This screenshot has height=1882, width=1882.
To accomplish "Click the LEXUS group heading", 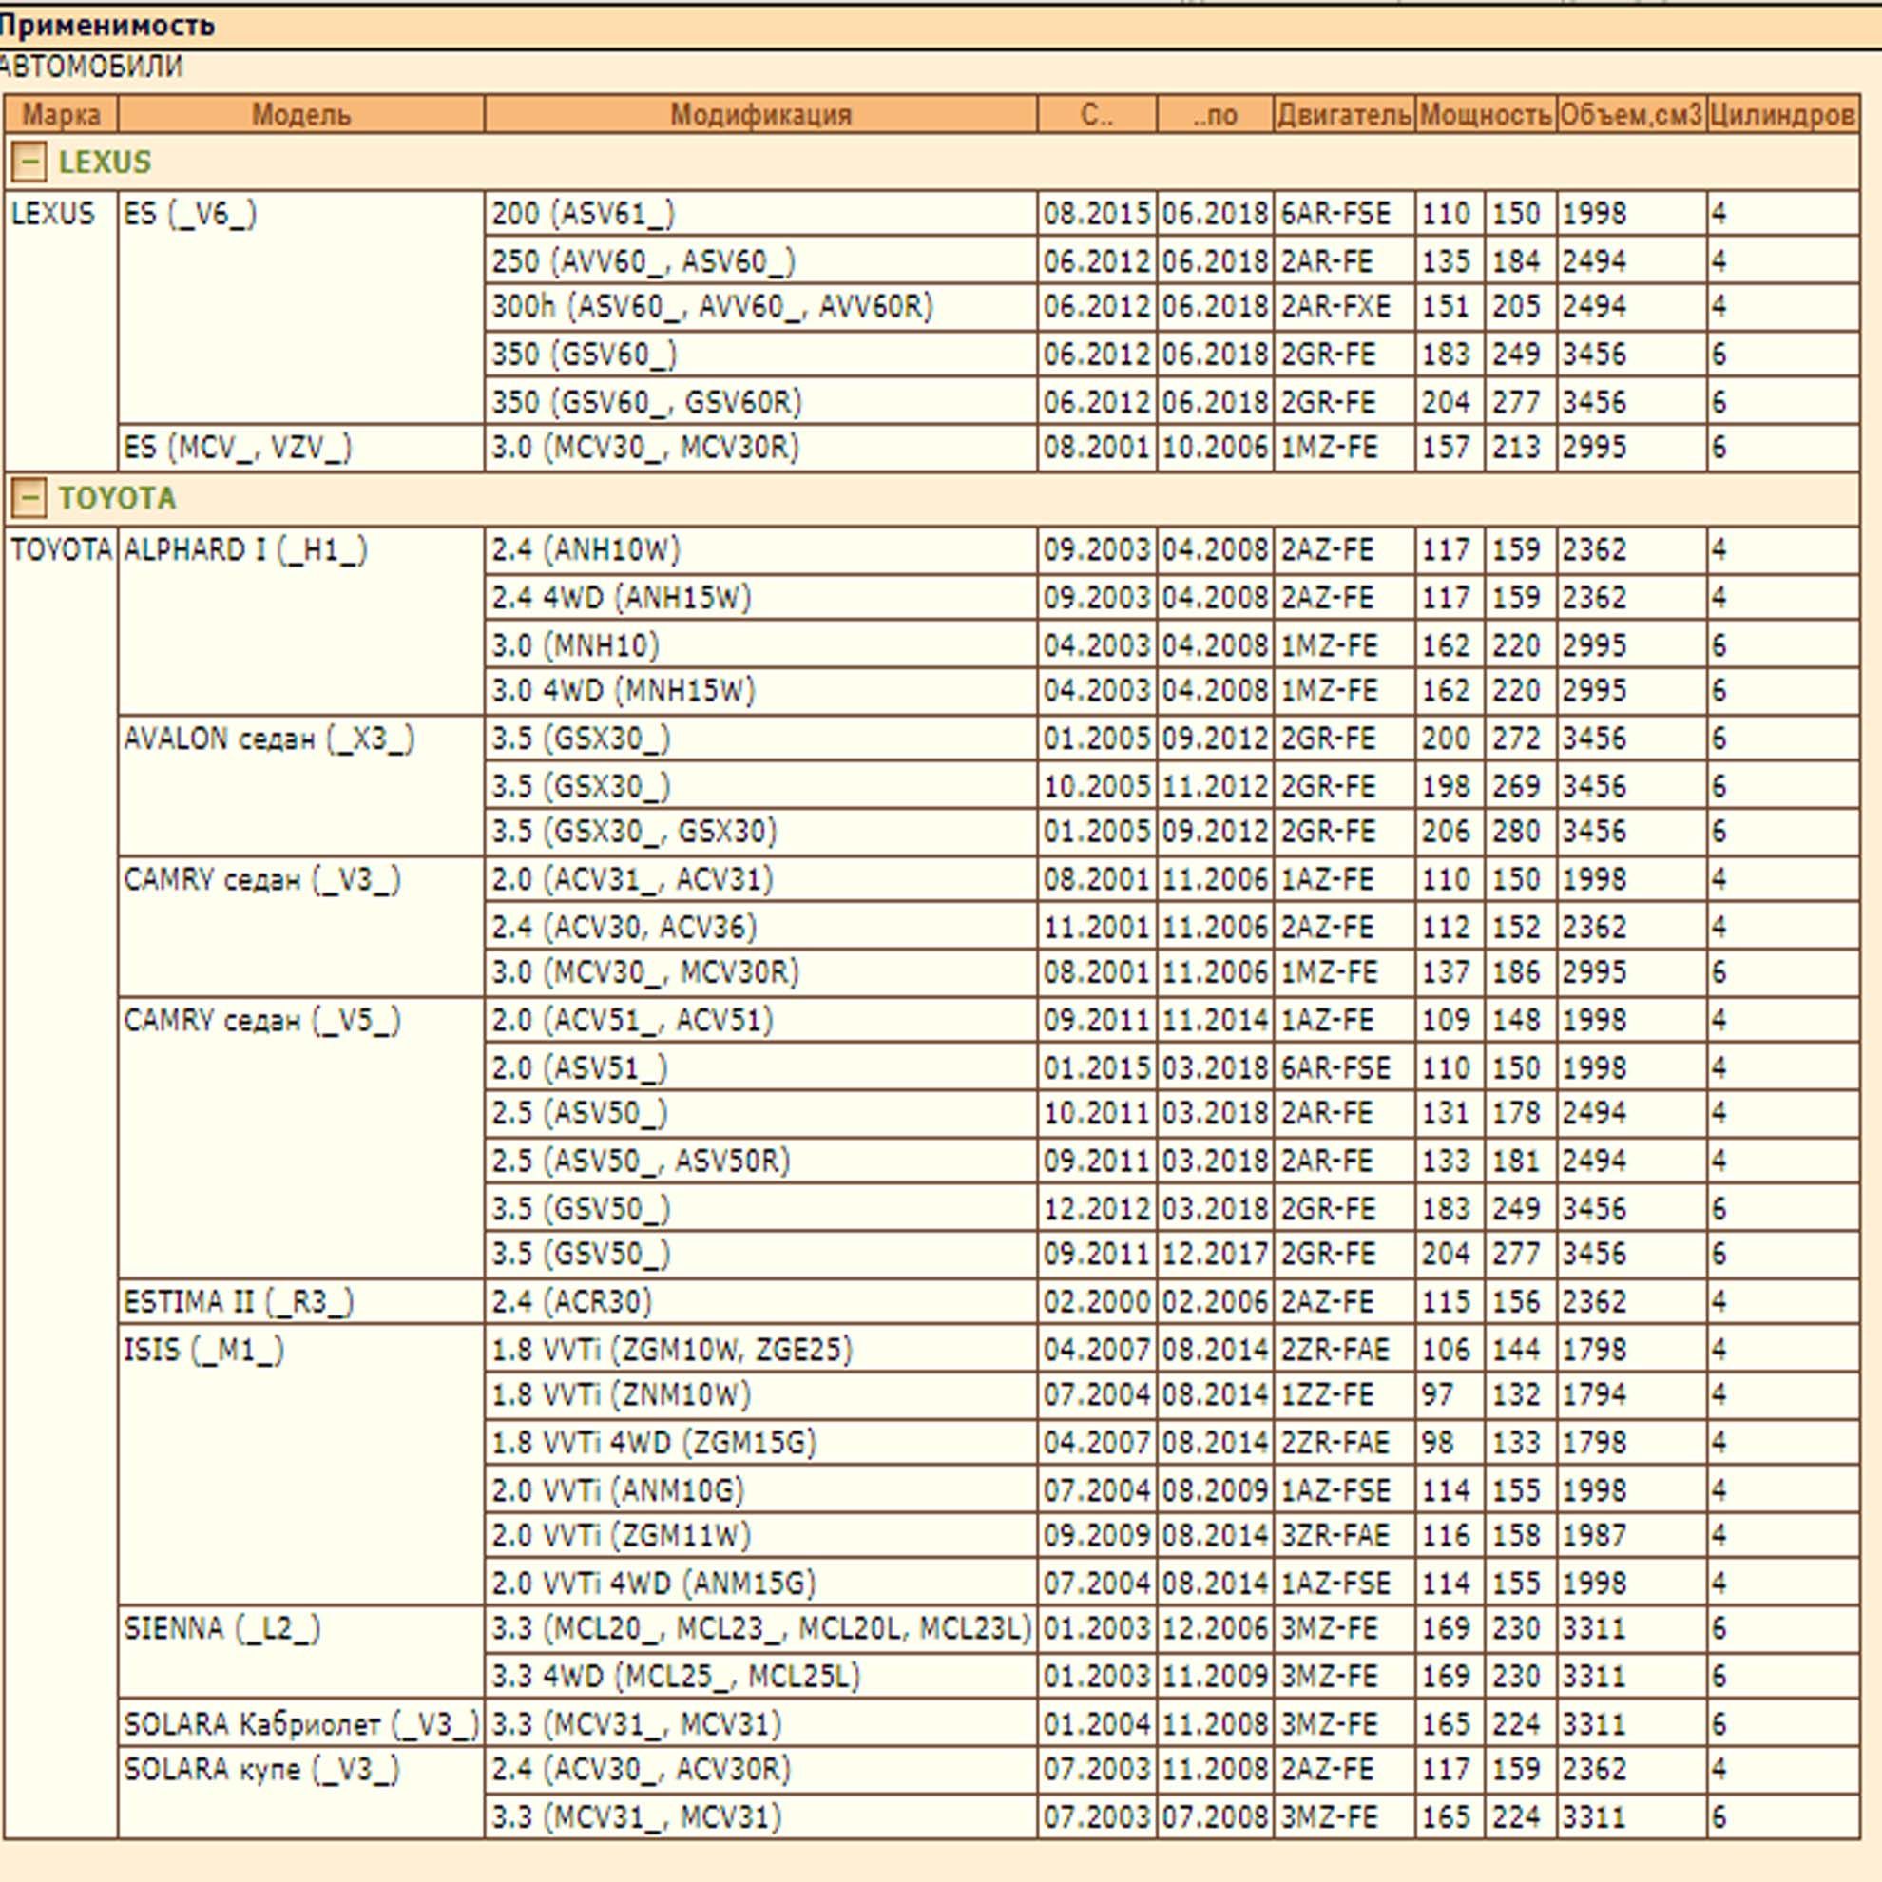I will pos(106,163).
